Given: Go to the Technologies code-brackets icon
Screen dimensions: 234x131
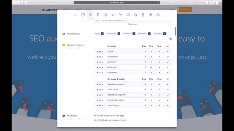Looking at the screenshot, I should (113, 15).
